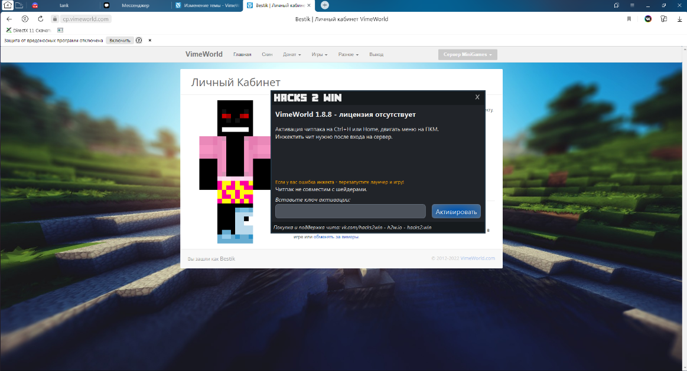Open the Главная menu item

pos(242,54)
